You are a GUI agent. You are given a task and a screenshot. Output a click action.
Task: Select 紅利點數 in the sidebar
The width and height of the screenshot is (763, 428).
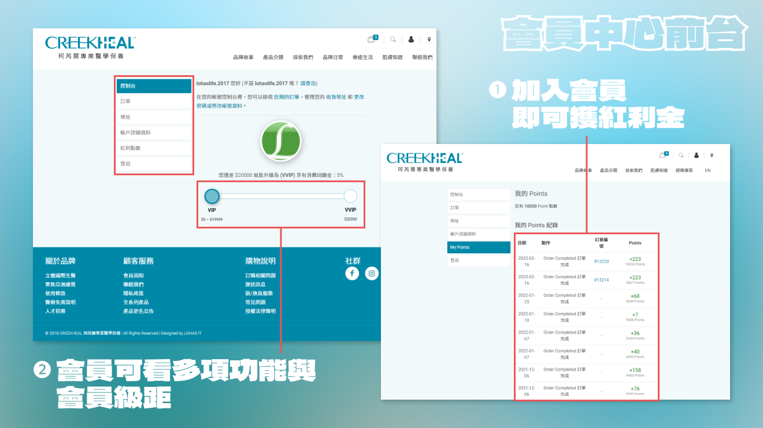pyautogui.click(x=154, y=149)
